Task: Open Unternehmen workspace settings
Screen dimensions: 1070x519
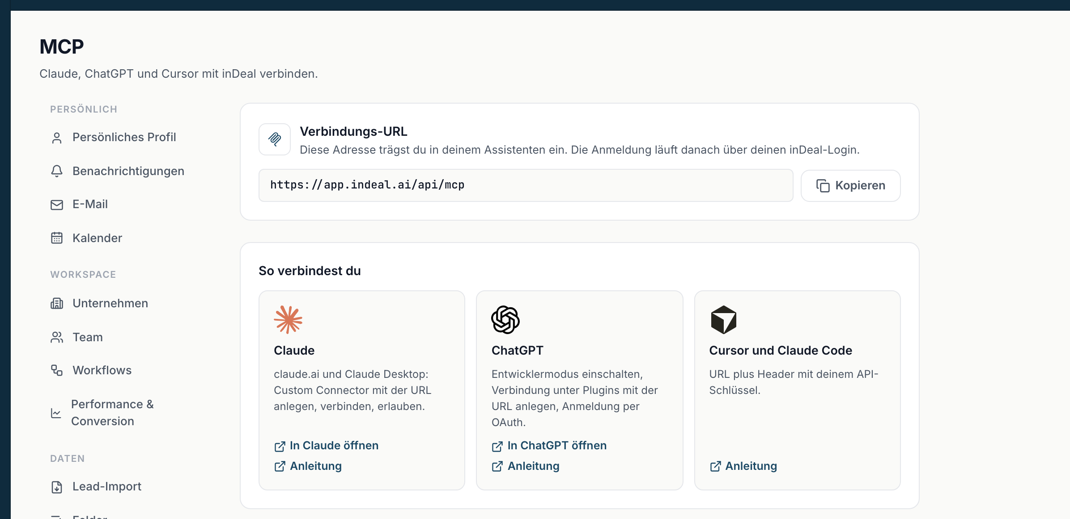Action: coord(110,303)
